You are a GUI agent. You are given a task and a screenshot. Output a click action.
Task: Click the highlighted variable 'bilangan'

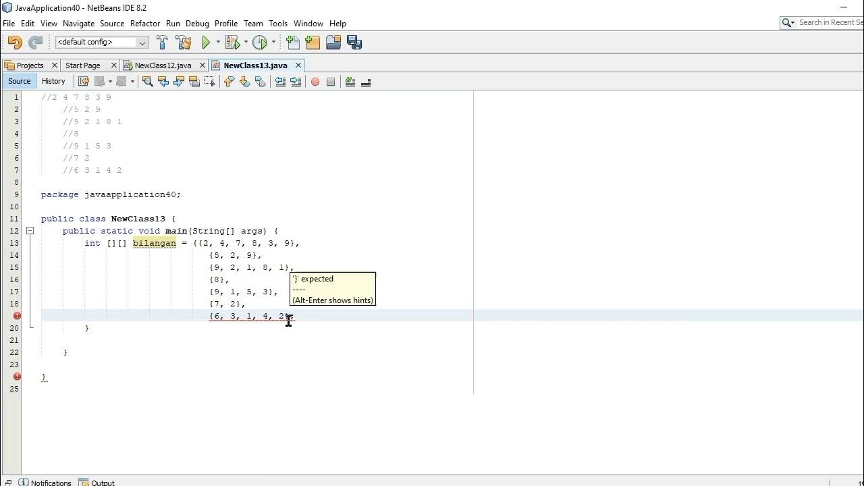click(155, 243)
